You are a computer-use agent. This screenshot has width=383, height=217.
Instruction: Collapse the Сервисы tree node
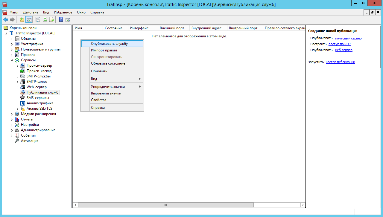click(12, 60)
